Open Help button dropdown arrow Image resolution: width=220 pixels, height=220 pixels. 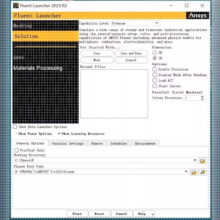[152, 214]
